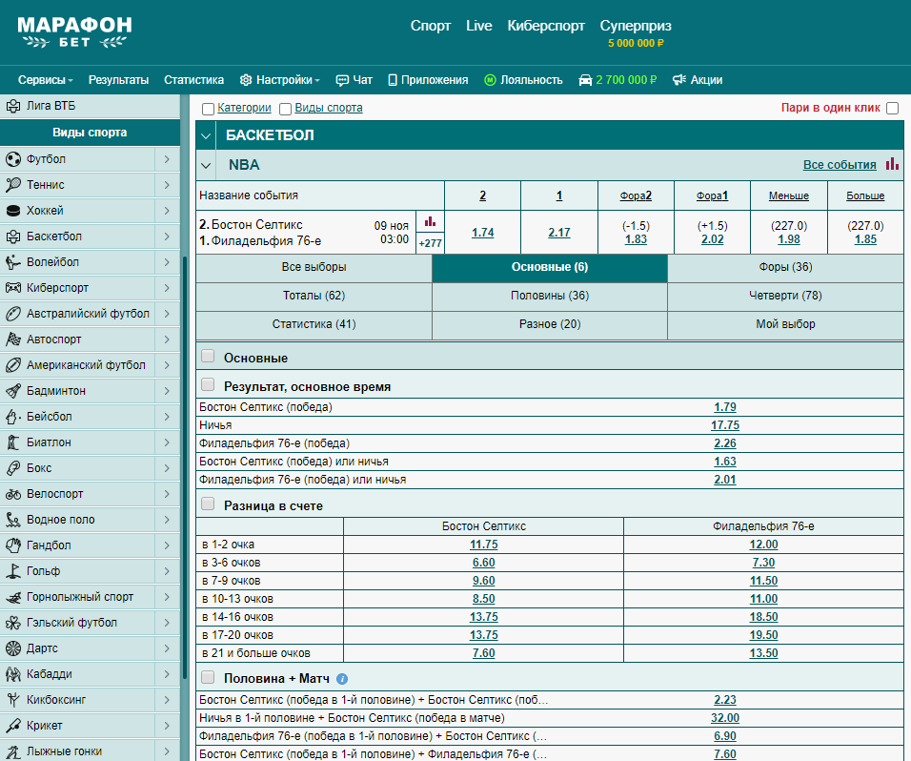Click the Baseball player icon
The height and width of the screenshot is (761, 911).
pos(12,416)
